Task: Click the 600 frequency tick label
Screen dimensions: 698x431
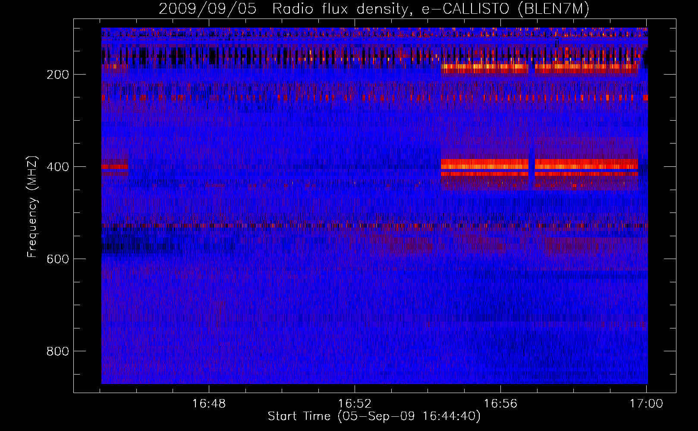Action: click(x=58, y=259)
